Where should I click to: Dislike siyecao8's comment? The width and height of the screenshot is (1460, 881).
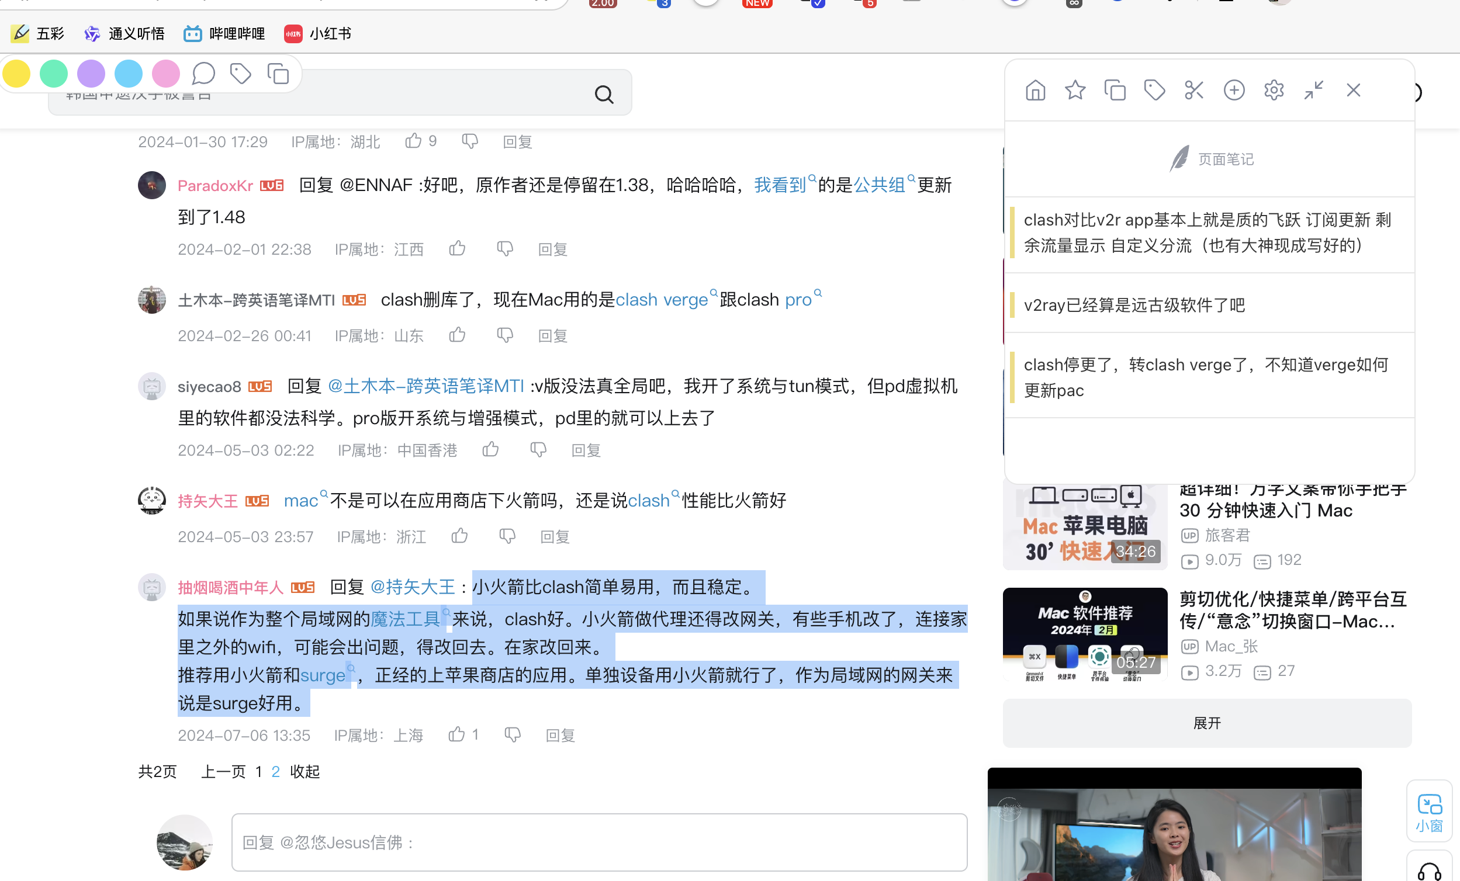(x=538, y=450)
